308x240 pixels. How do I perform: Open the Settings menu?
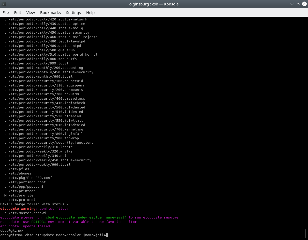coord(73,13)
